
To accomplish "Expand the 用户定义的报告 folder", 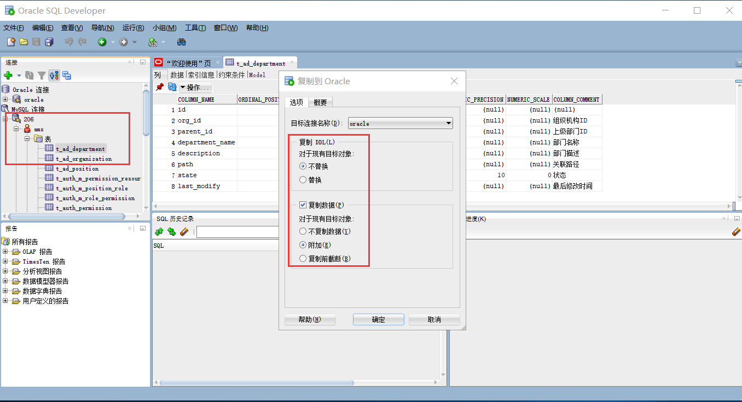I will [x=5, y=301].
